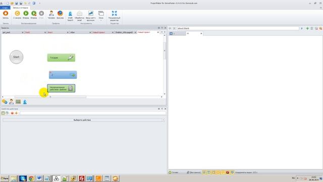Click the browser back arrow button

tap(170, 28)
